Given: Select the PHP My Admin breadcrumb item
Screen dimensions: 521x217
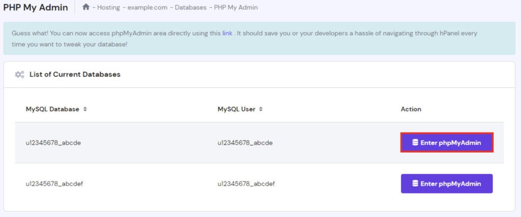Looking at the screenshot, I should pos(236,8).
